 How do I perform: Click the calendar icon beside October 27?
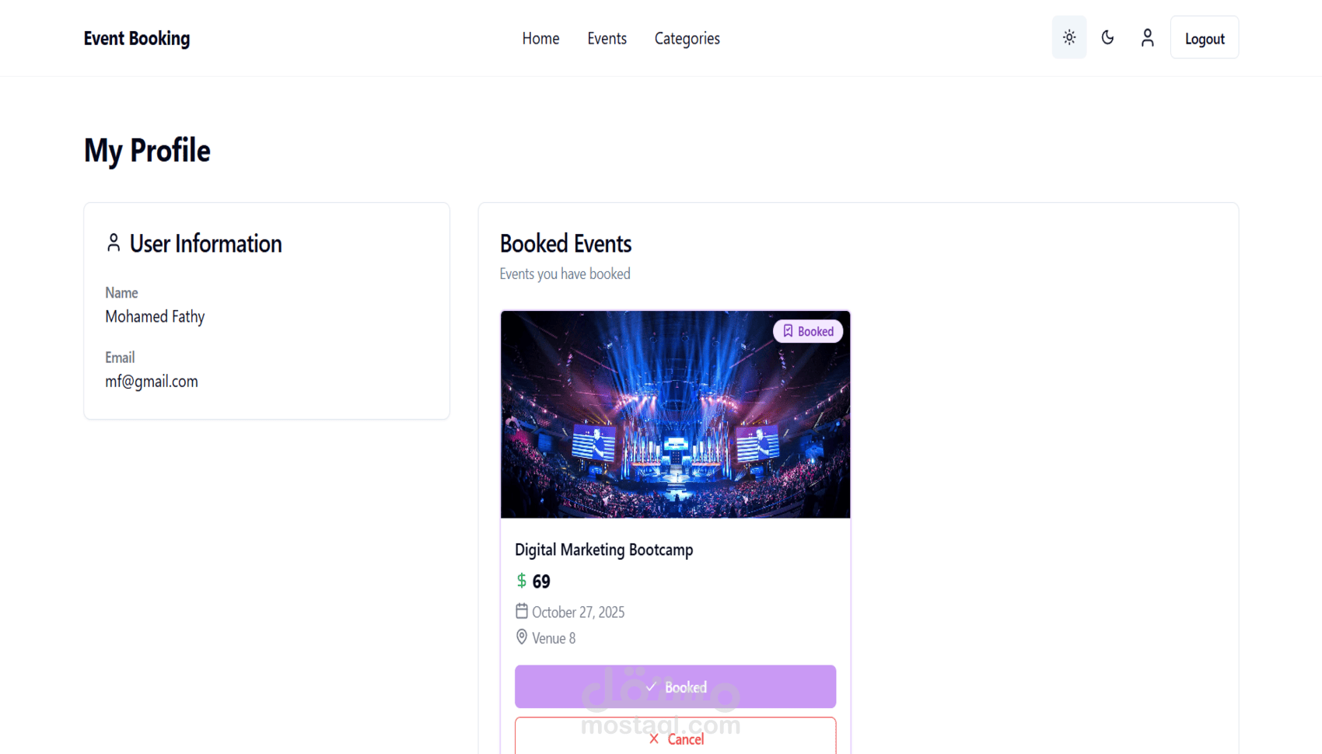pos(522,611)
